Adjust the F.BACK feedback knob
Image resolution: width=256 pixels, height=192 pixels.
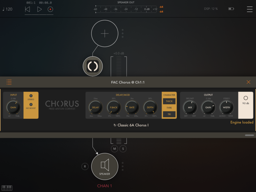click(114, 108)
